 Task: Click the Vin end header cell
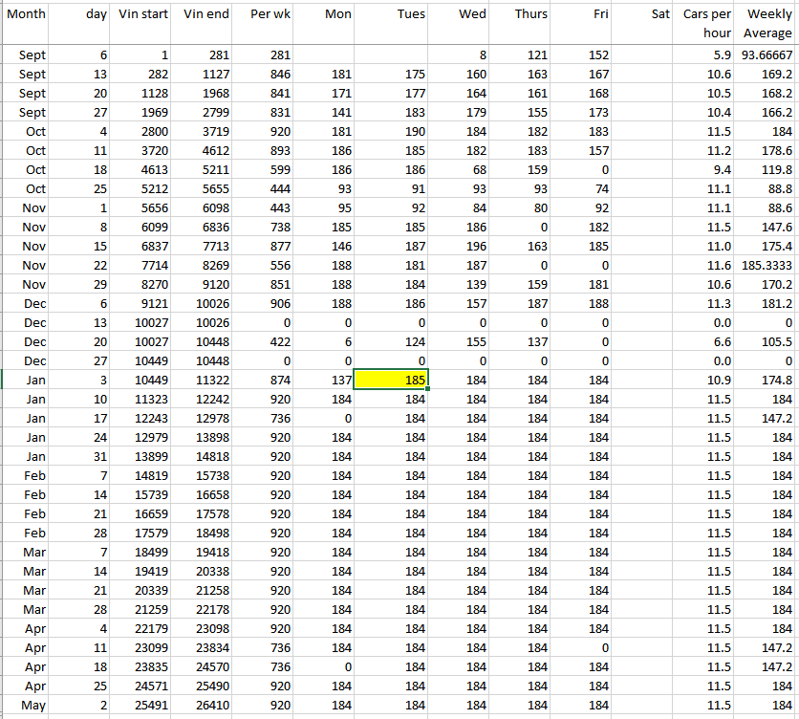click(205, 15)
